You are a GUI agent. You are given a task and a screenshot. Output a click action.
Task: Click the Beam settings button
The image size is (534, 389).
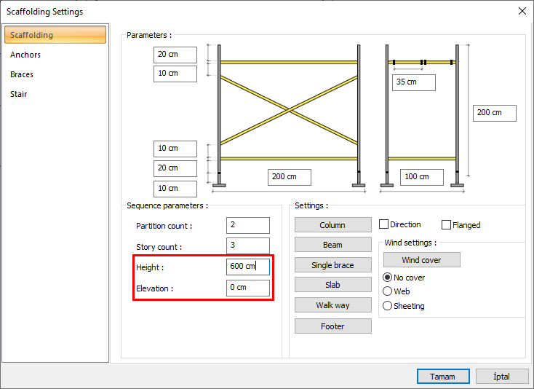[x=332, y=245]
